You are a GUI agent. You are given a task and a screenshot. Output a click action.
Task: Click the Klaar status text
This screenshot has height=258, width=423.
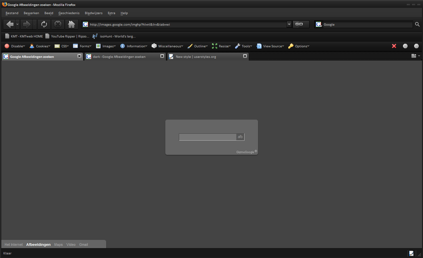click(x=7, y=253)
